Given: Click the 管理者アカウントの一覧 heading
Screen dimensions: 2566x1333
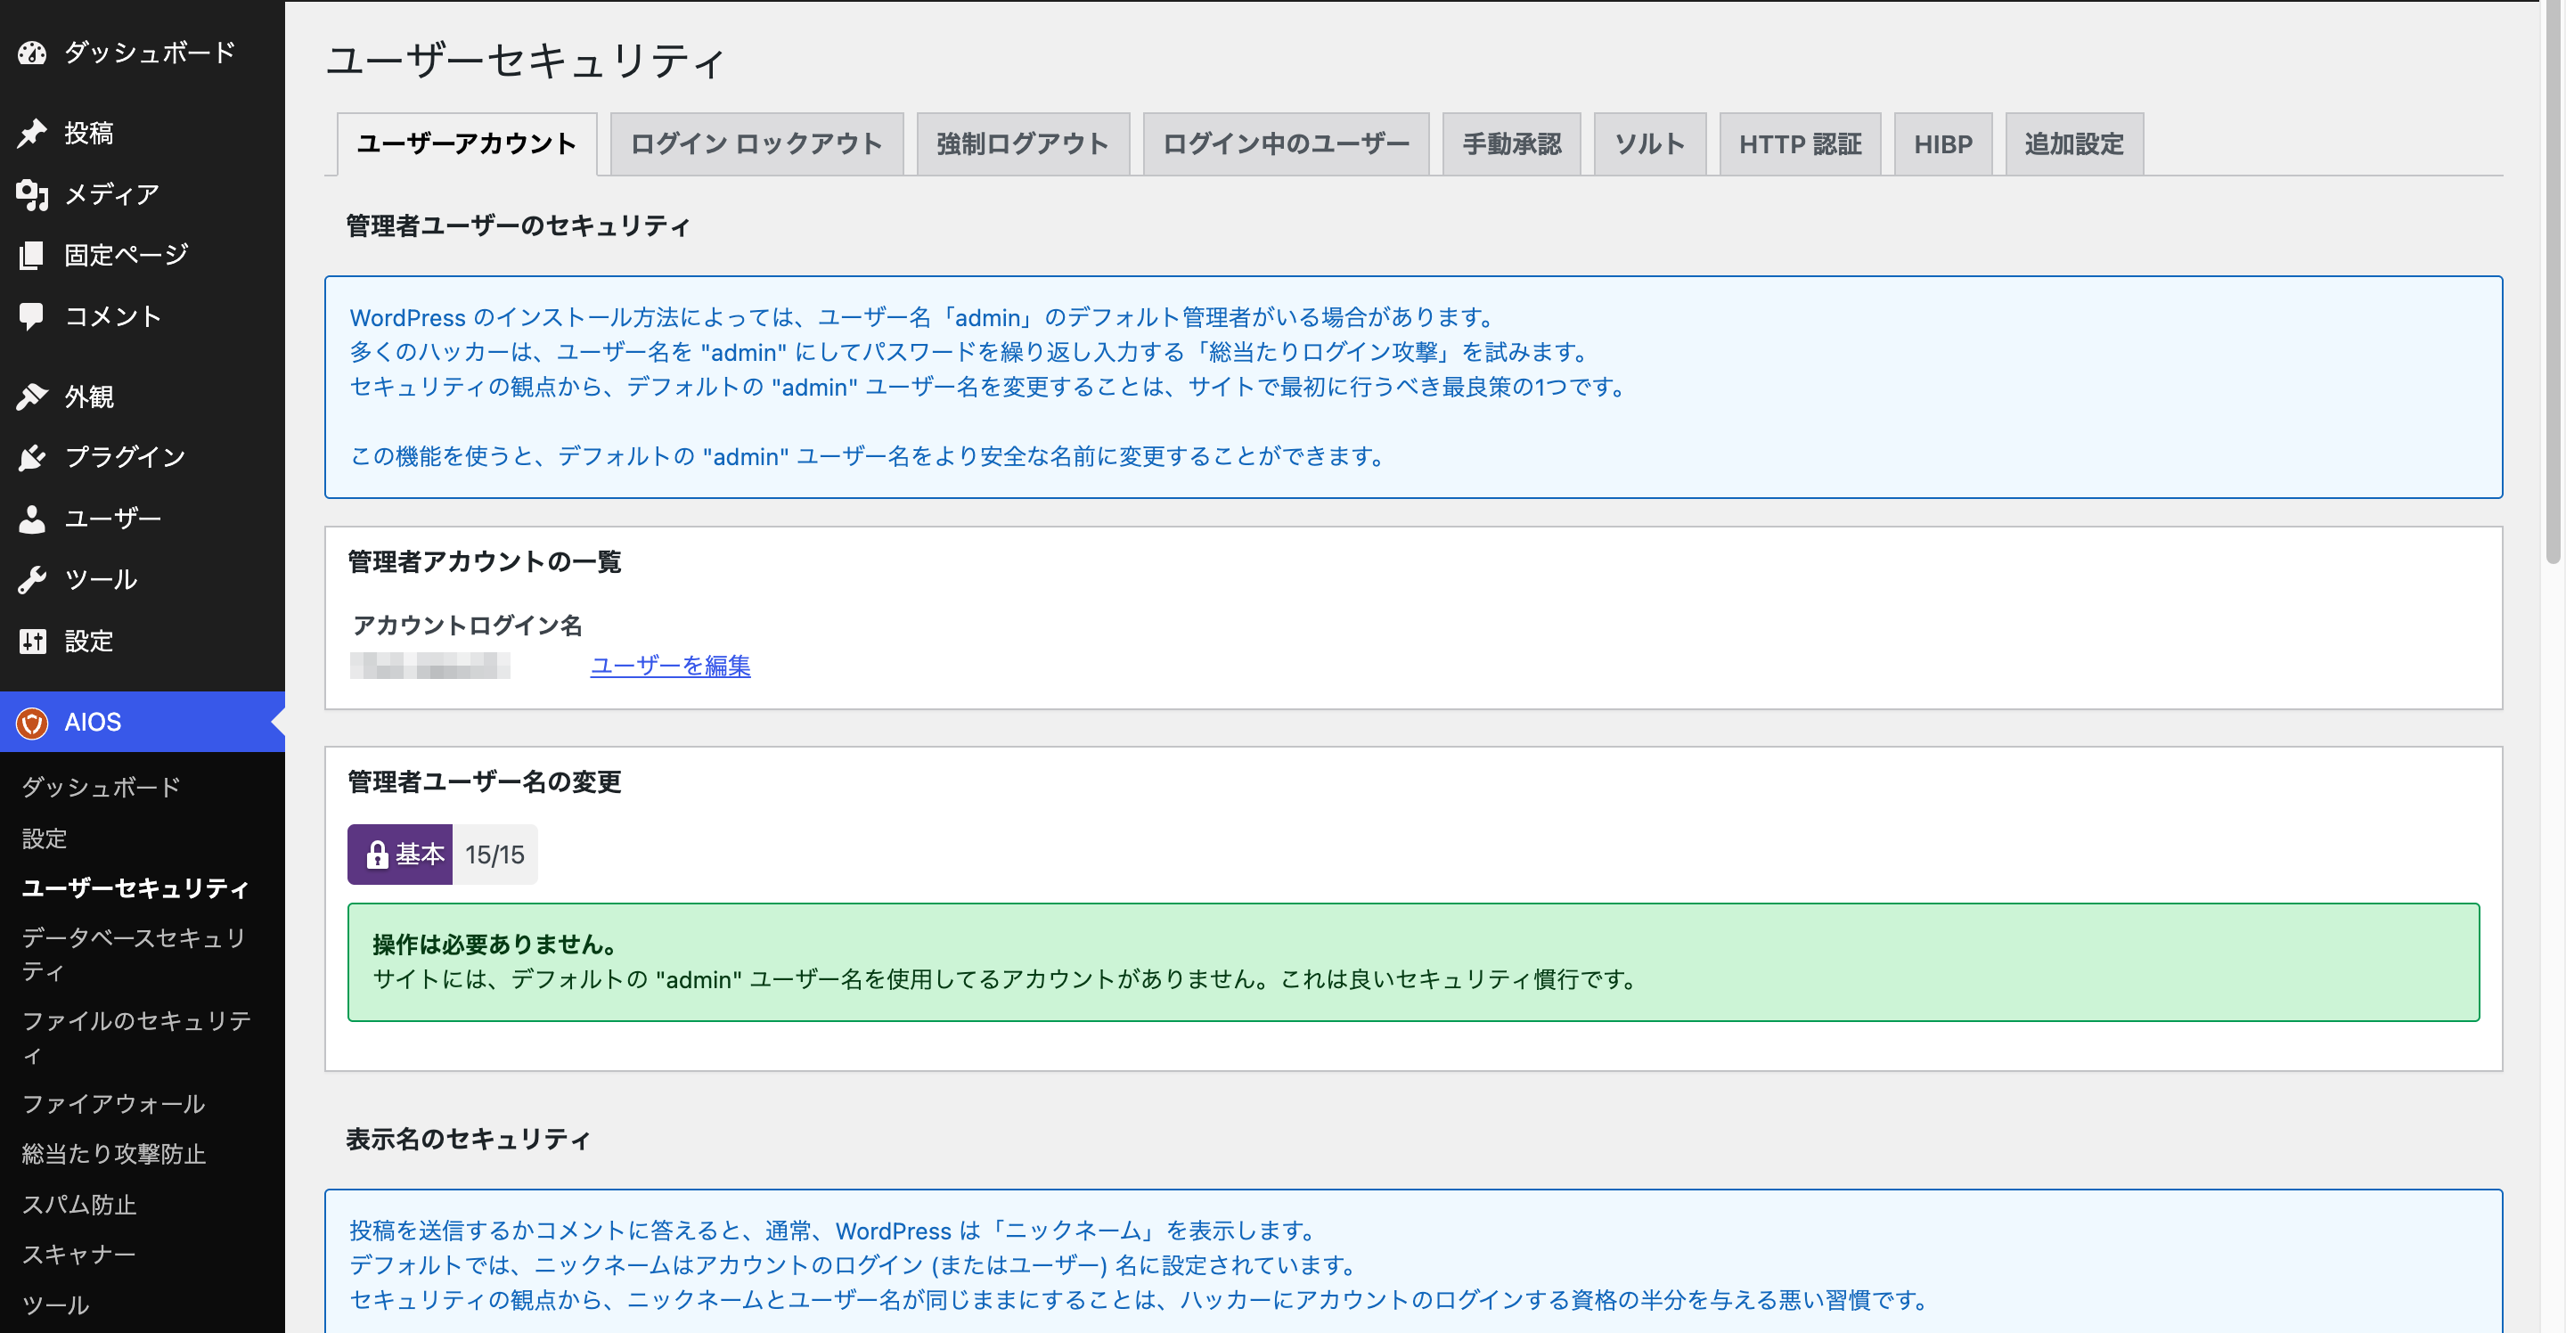Looking at the screenshot, I should 484,562.
